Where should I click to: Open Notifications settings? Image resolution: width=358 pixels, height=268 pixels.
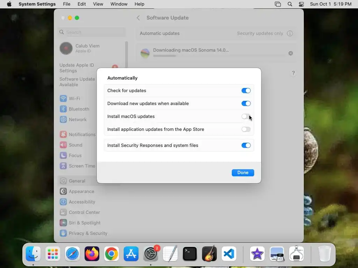[78, 134]
